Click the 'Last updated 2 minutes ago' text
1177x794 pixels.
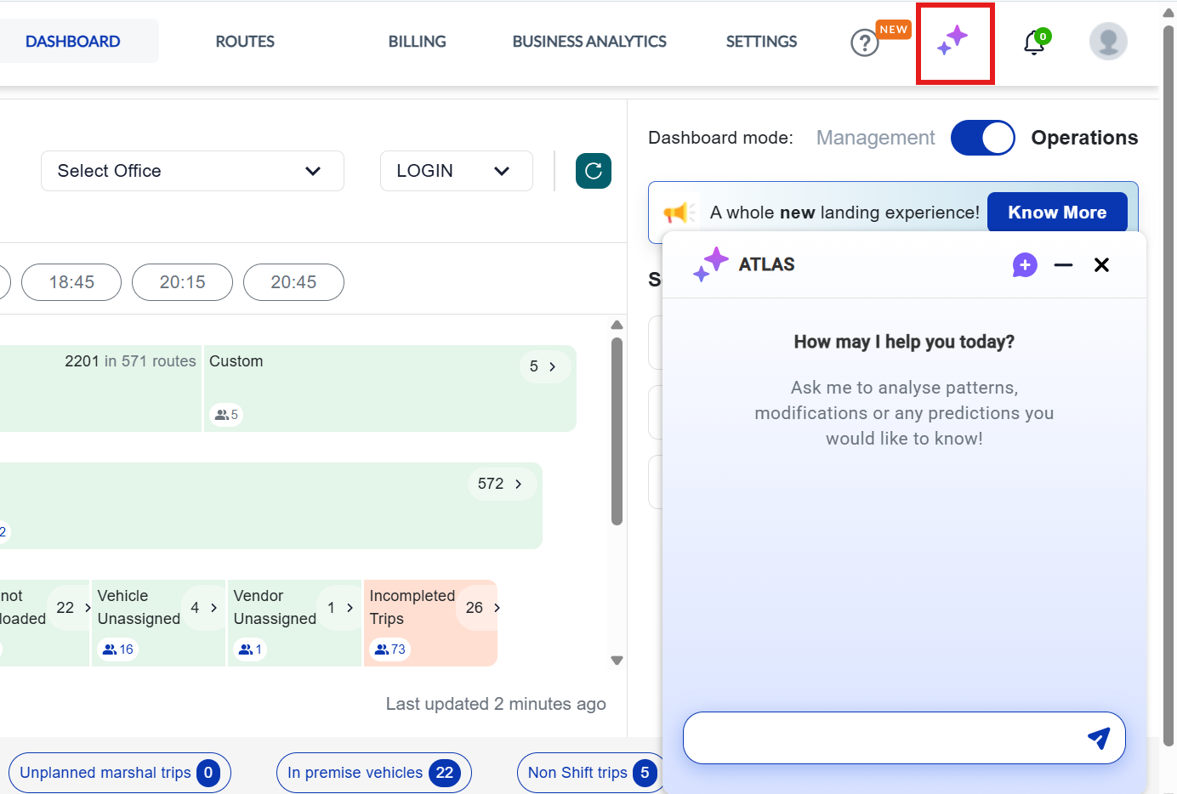pos(496,704)
